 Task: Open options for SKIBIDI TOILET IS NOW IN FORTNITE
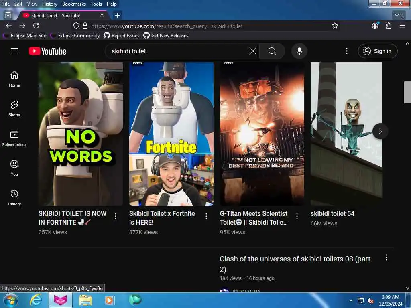[116, 216]
